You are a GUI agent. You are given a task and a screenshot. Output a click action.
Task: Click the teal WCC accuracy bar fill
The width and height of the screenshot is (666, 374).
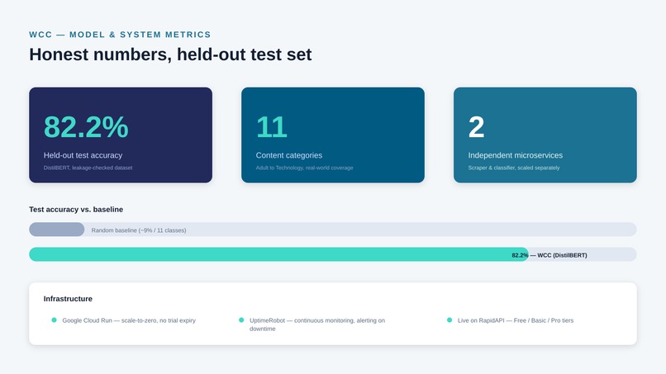278,254
